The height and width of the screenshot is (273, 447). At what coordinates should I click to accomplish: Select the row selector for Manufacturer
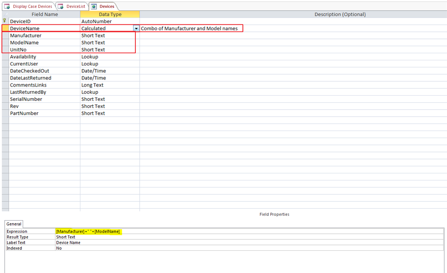5,35
